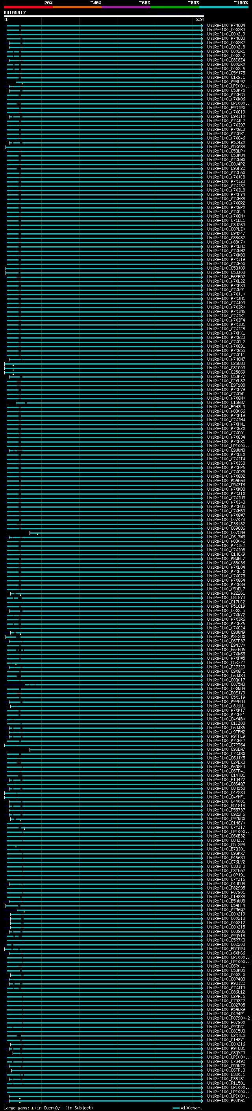The height and width of the screenshot is (1111, 252).
Task: Click the cyan ~100% identity legend segment
Action: tap(224, 7)
